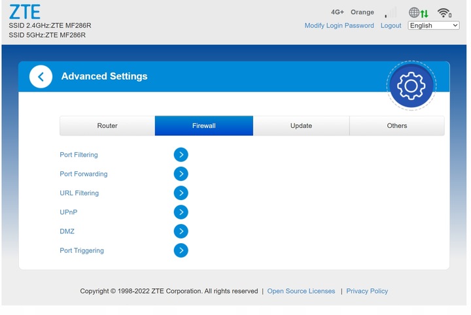
Task: Click the signal strength bars icon
Action: point(391,12)
